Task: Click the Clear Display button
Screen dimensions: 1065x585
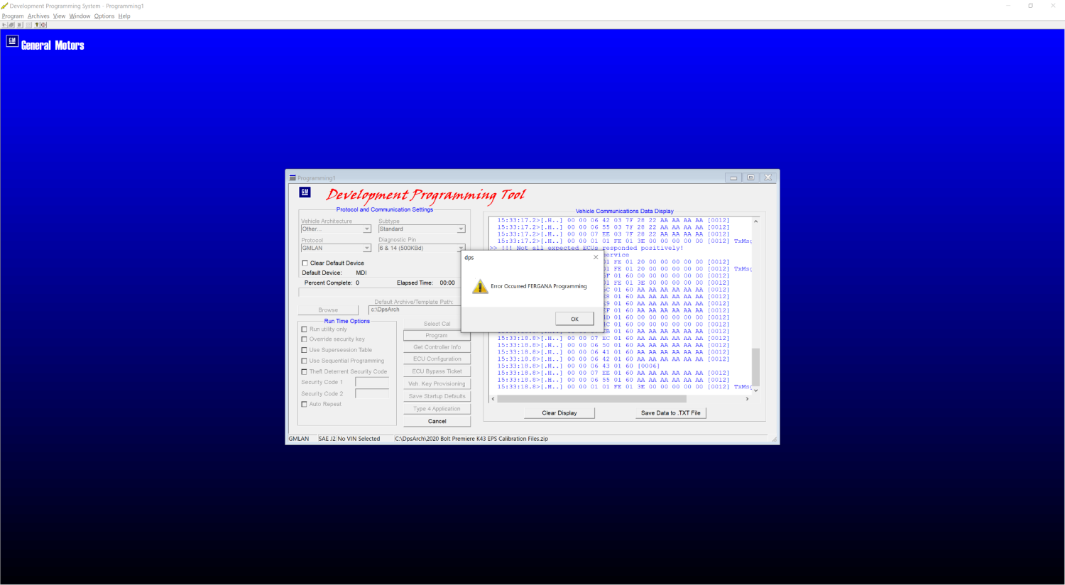Action: click(x=559, y=412)
